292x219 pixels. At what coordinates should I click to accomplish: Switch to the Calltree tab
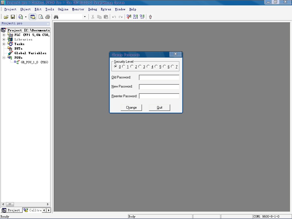tap(33, 210)
